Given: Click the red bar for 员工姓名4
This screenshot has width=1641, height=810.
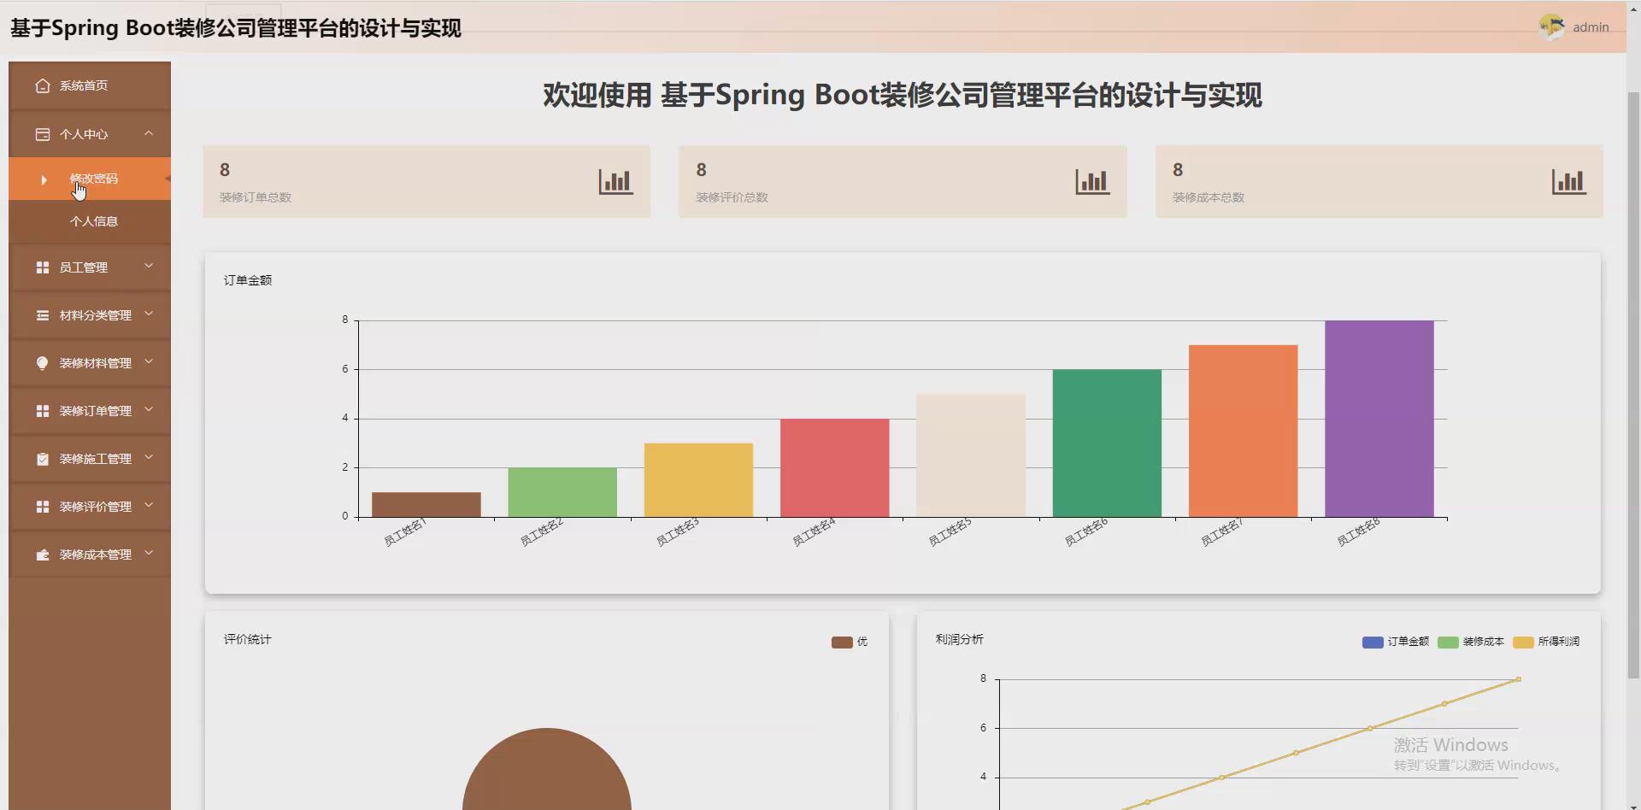Looking at the screenshot, I should [834, 467].
